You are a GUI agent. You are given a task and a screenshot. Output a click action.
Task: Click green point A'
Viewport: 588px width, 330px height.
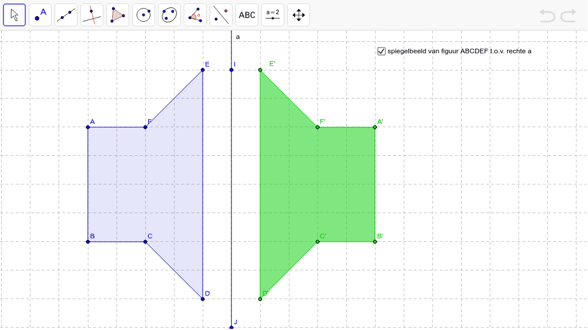[375, 127]
